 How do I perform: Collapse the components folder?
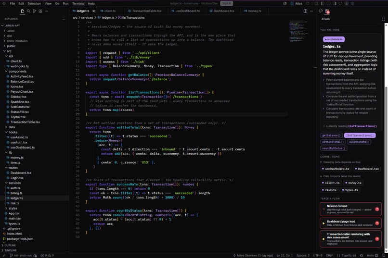pyautogui.click(x=35, y=72)
